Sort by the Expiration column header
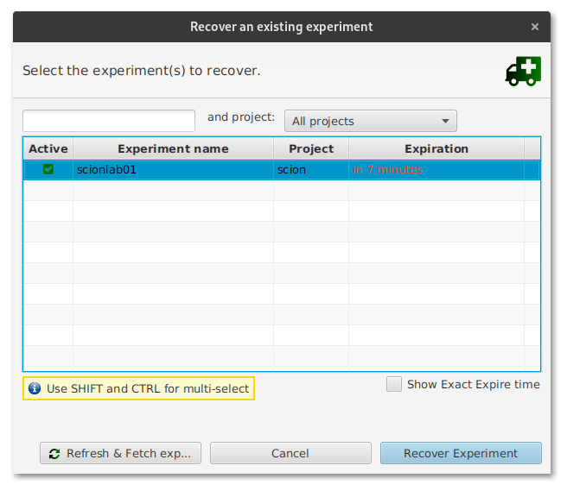The height and width of the screenshot is (491, 567). 436,148
